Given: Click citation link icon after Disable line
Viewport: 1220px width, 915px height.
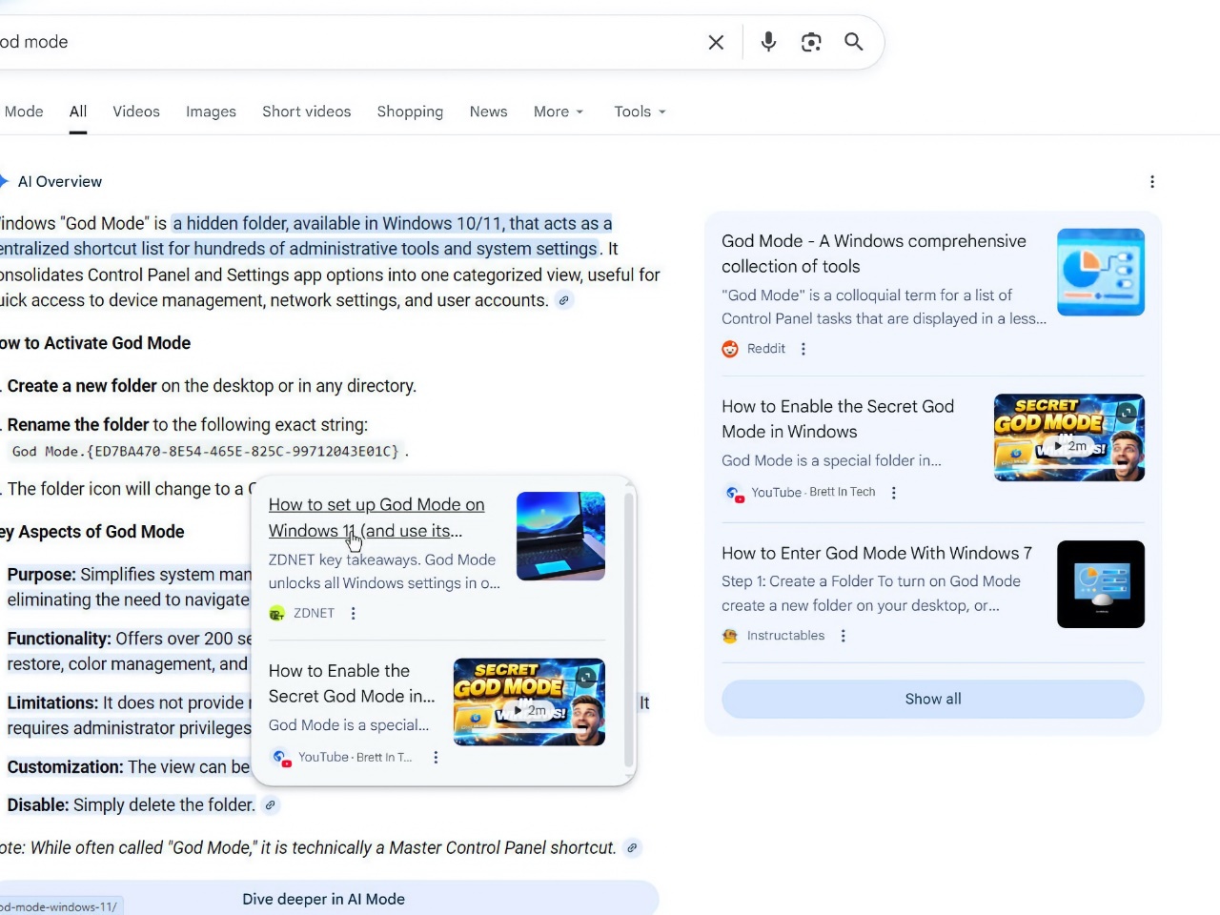Looking at the screenshot, I should 271,805.
